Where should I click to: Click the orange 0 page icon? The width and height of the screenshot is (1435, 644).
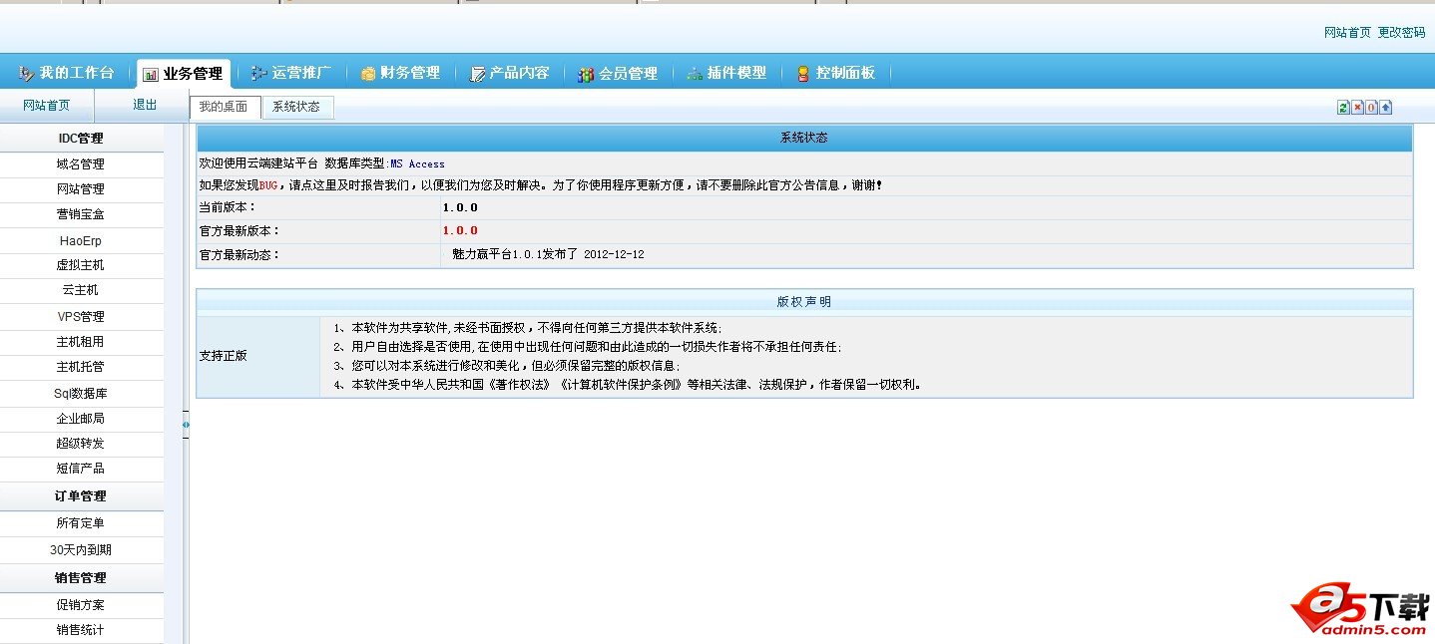1371,108
